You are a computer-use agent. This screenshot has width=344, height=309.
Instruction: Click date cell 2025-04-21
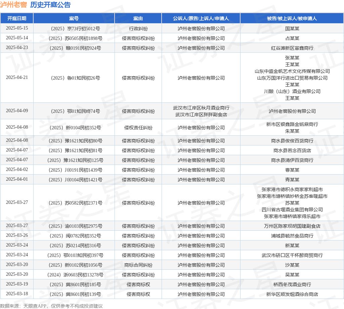coord(17,78)
